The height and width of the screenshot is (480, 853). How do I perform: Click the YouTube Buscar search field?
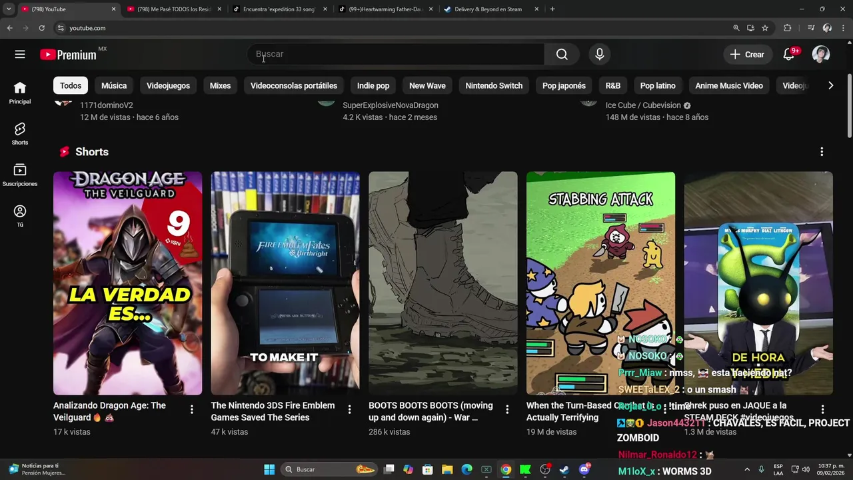pos(396,55)
